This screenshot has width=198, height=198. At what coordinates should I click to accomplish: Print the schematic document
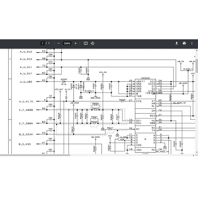[184, 44]
